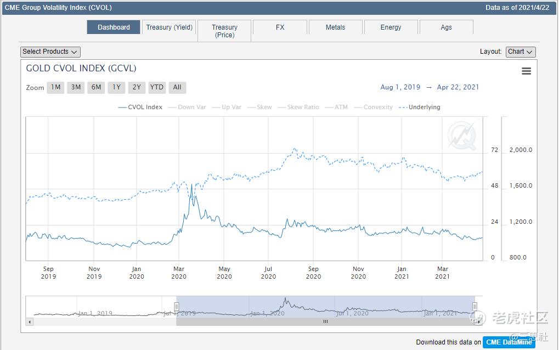Image resolution: width=559 pixels, height=350 pixels.
Task: Toggle the Skew series legend
Action: [259, 107]
